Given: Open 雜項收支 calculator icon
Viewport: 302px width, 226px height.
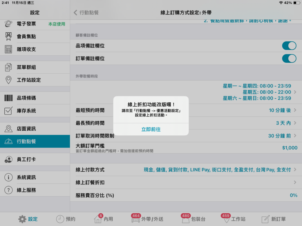Looking at the screenshot, I should pyautogui.click(x=9, y=49).
